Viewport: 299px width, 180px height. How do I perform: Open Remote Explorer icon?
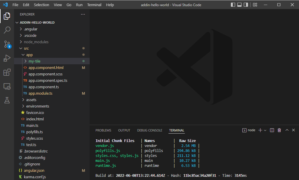point(7,86)
